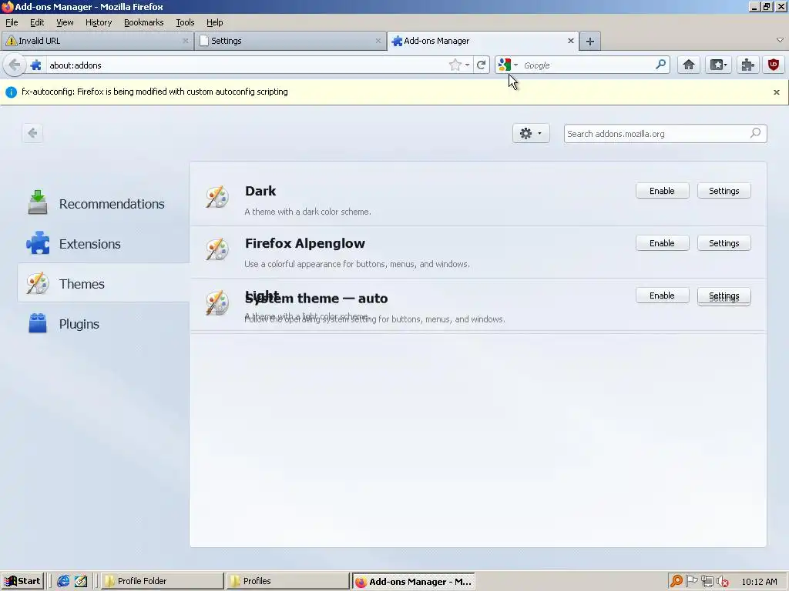Open Settings for Firefox Alpenglow

pos(724,243)
